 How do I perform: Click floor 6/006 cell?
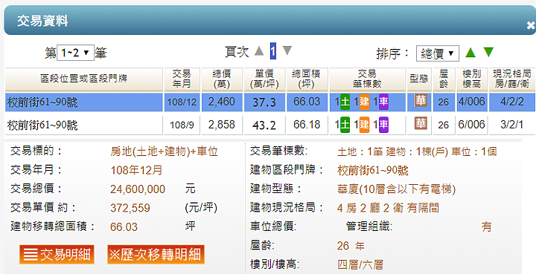point(472,125)
